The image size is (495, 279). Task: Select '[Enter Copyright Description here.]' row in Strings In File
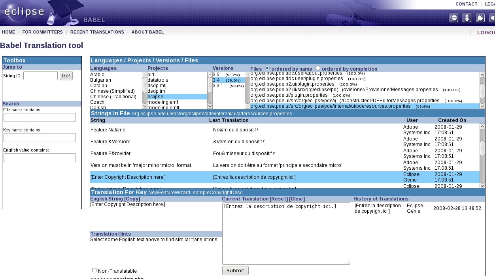[x=285, y=177]
